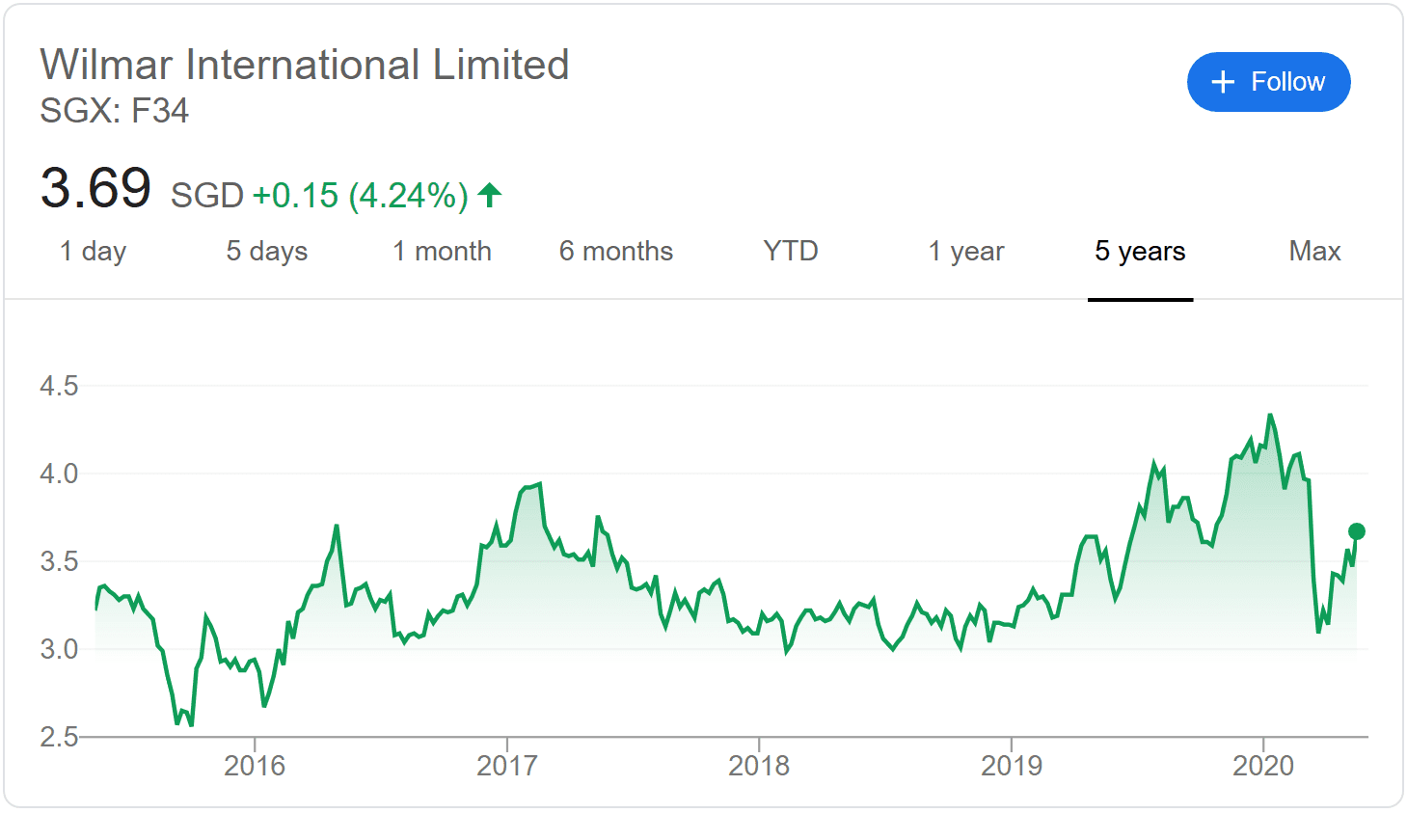
Task: Switch to the 1 year view
Action: click(965, 252)
